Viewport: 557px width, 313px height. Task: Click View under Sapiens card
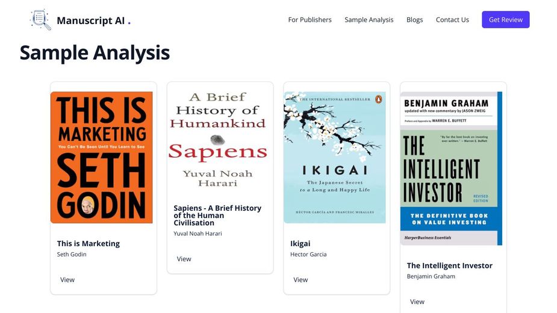pyautogui.click(x=184, y=259)
